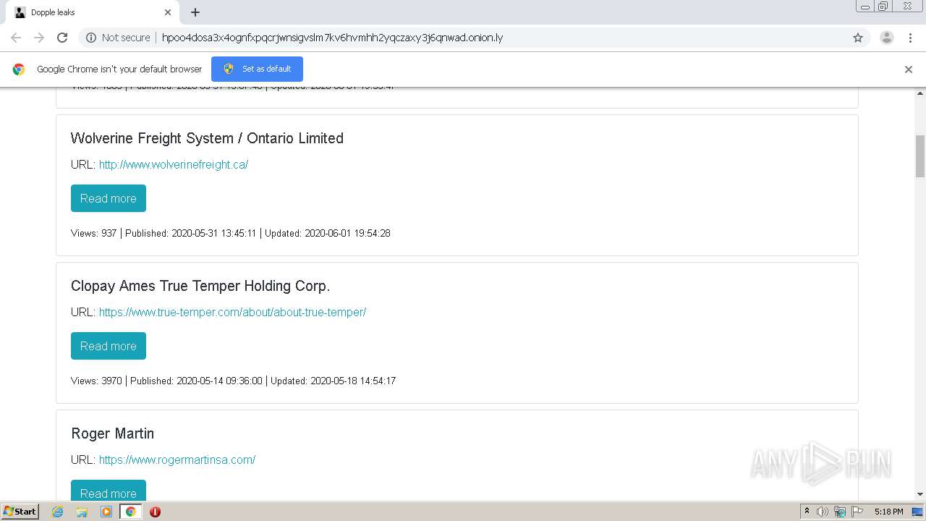Open the network tray icon
Viewport: 926px width, 521px height.
pos(840,512)
